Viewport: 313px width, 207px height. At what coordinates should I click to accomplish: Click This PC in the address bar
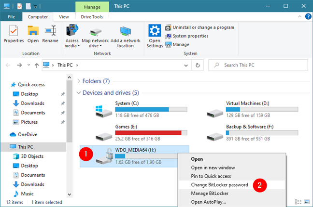click(x=65, y=65)
